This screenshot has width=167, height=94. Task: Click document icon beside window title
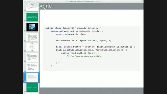pos(67,1)
